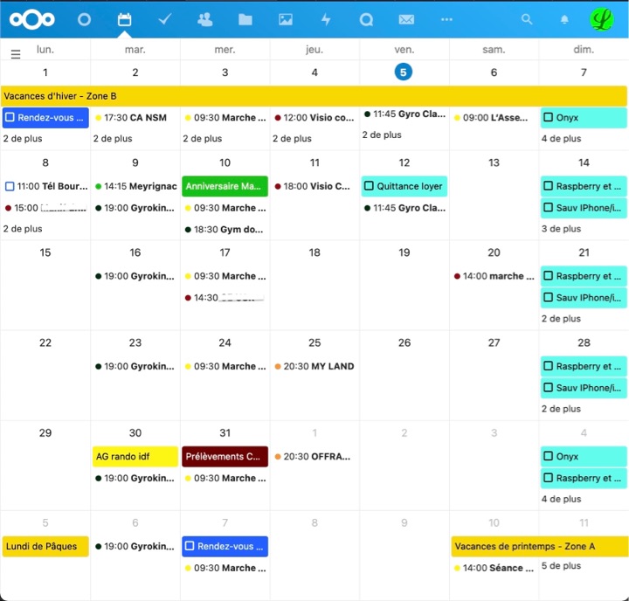The height and width of the screenshot is (601, 629).
Task: Mark Tél Bour... task on the 8th as done
Action: (10, 186)
